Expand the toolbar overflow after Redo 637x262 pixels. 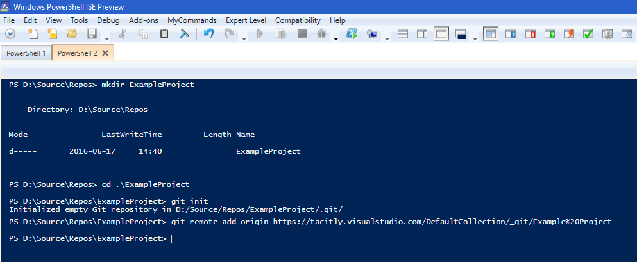coord(244,37)
